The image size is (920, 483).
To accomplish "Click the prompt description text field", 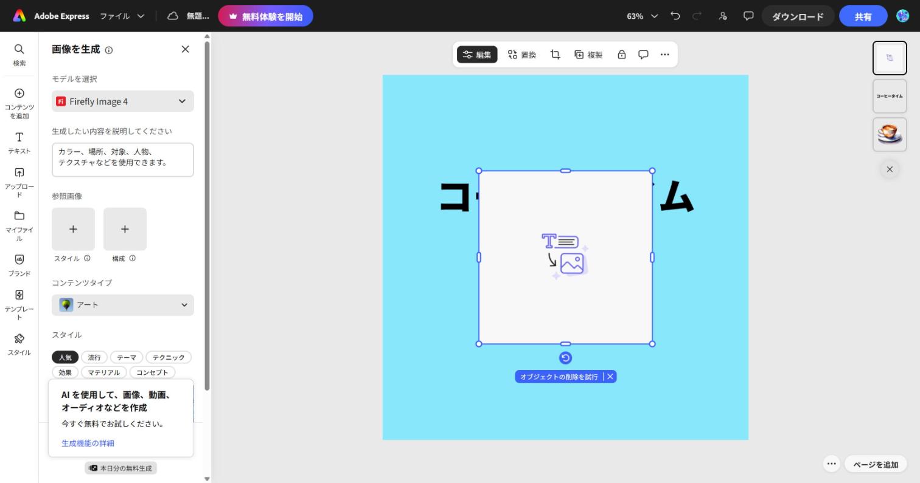I will pos(123,160).
